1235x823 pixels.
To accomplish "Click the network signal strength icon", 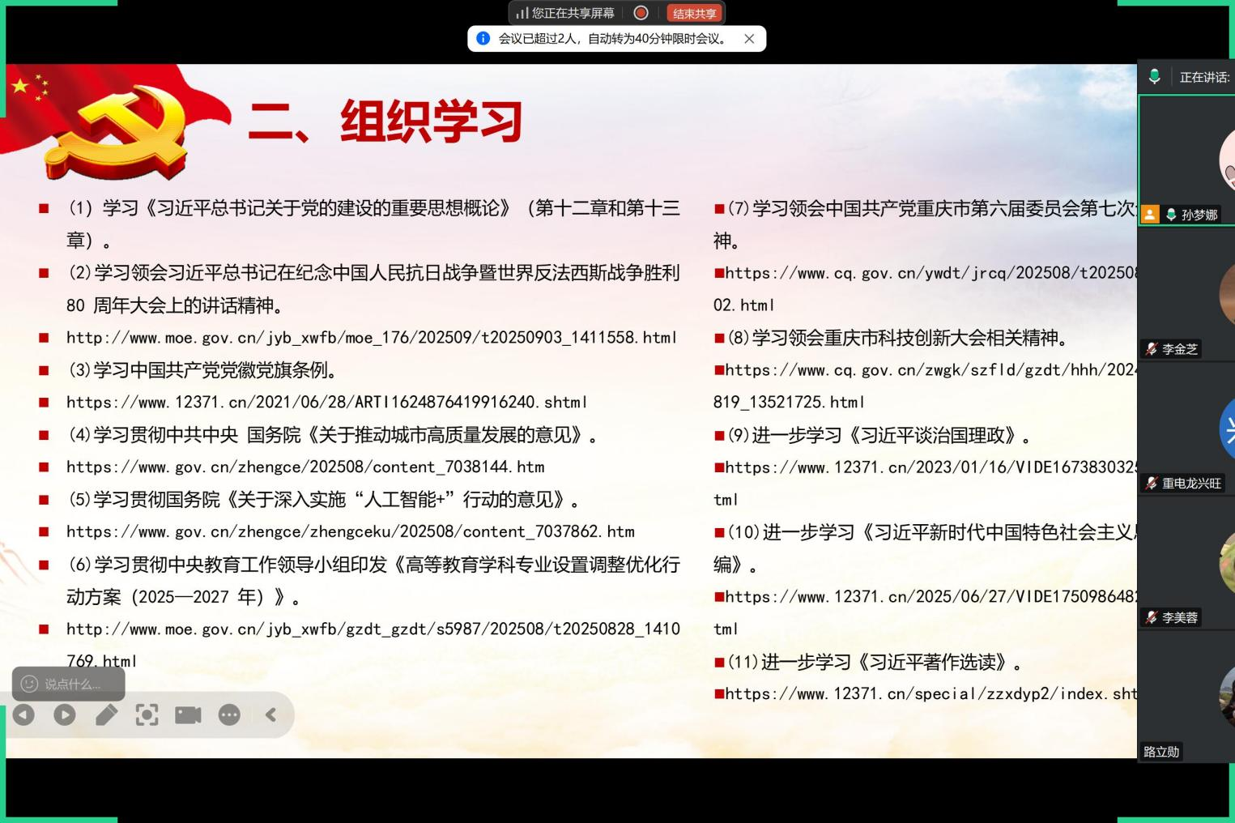I will 522,13.
